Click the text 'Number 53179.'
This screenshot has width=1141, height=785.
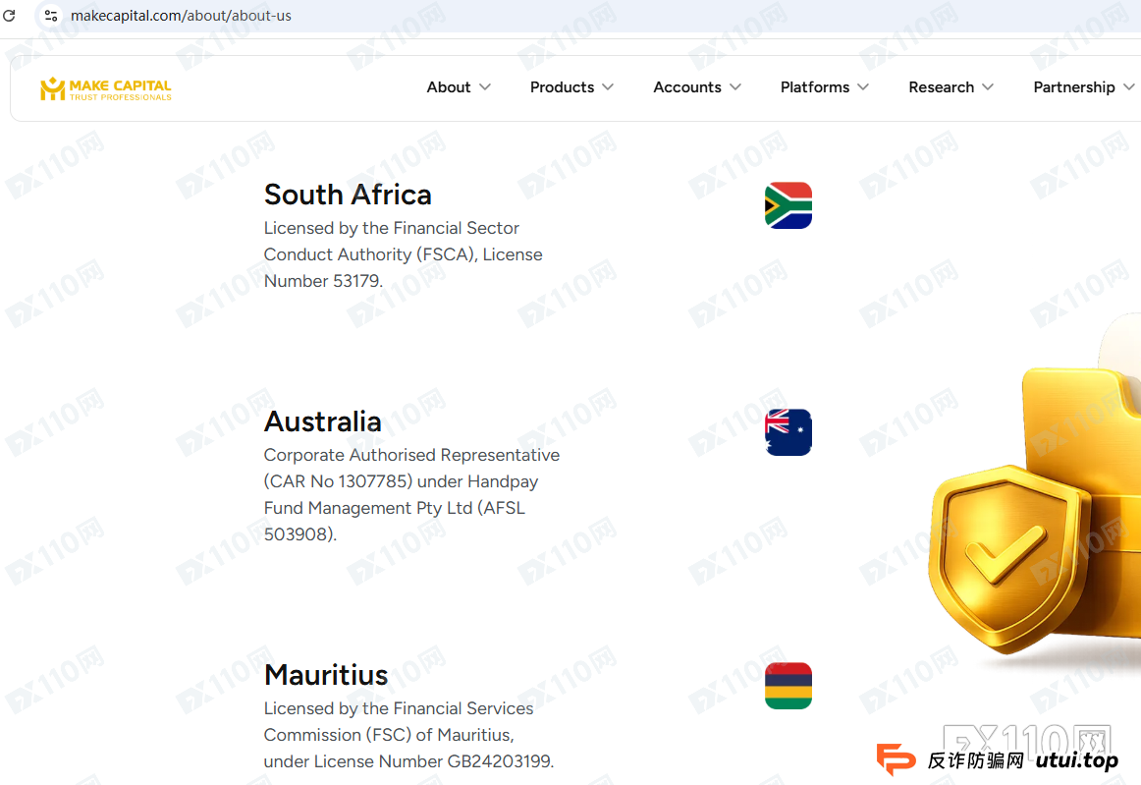[323, 281]
